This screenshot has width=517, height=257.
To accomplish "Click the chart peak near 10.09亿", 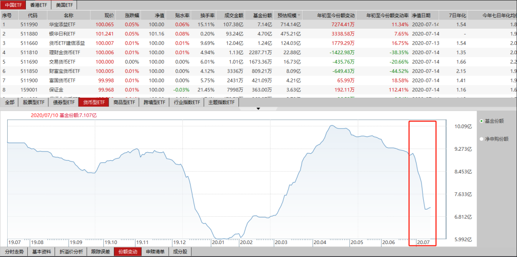I will tap(331, 125).
